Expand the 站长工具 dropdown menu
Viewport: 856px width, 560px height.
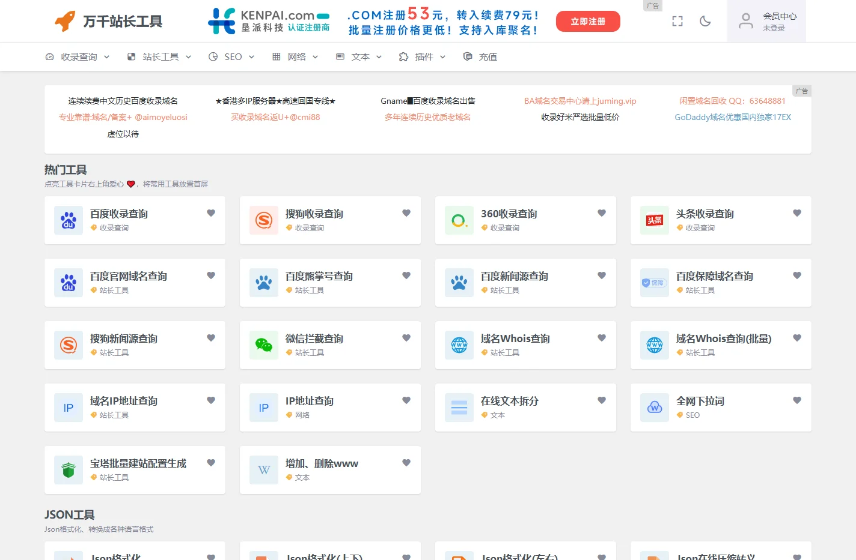pos(159,56)
